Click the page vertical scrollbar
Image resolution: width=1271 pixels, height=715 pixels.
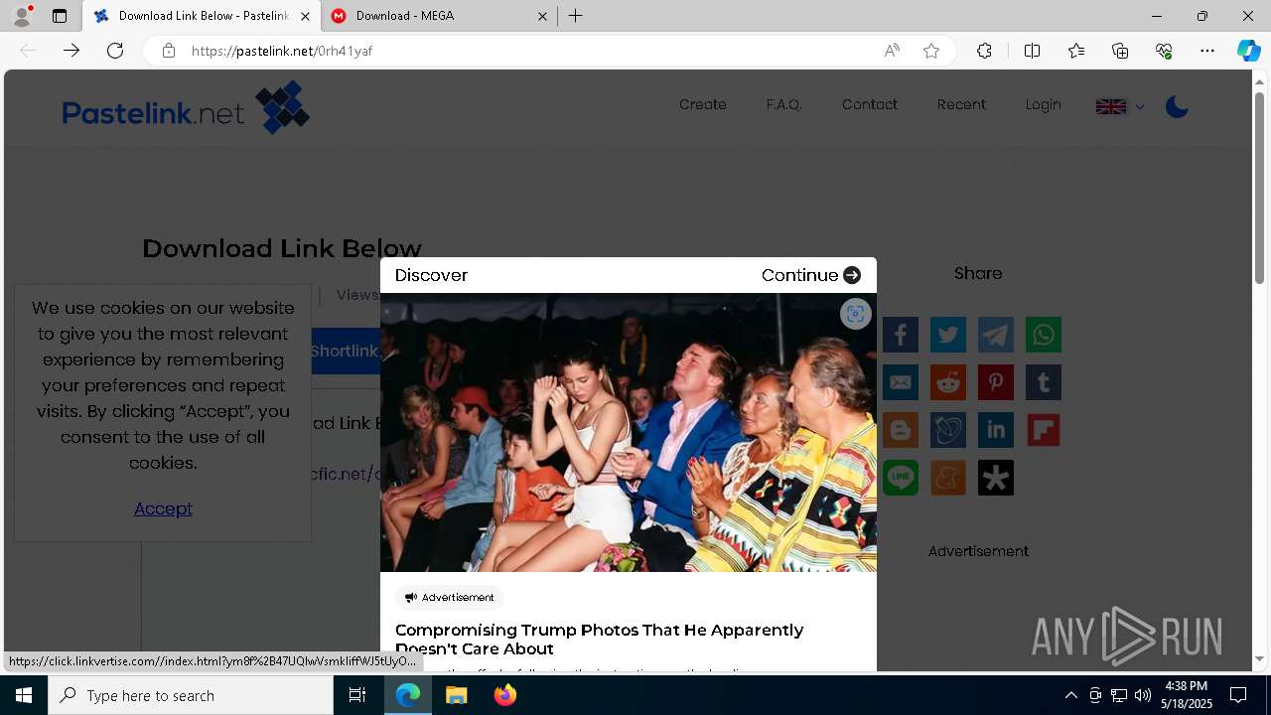tap(1260, 187)
